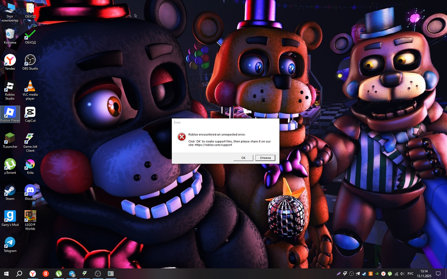The width and height of the screenshot is (447, 279).
Task: Select the Garry's Mod desktop shortcut
Action: (10, 219)
